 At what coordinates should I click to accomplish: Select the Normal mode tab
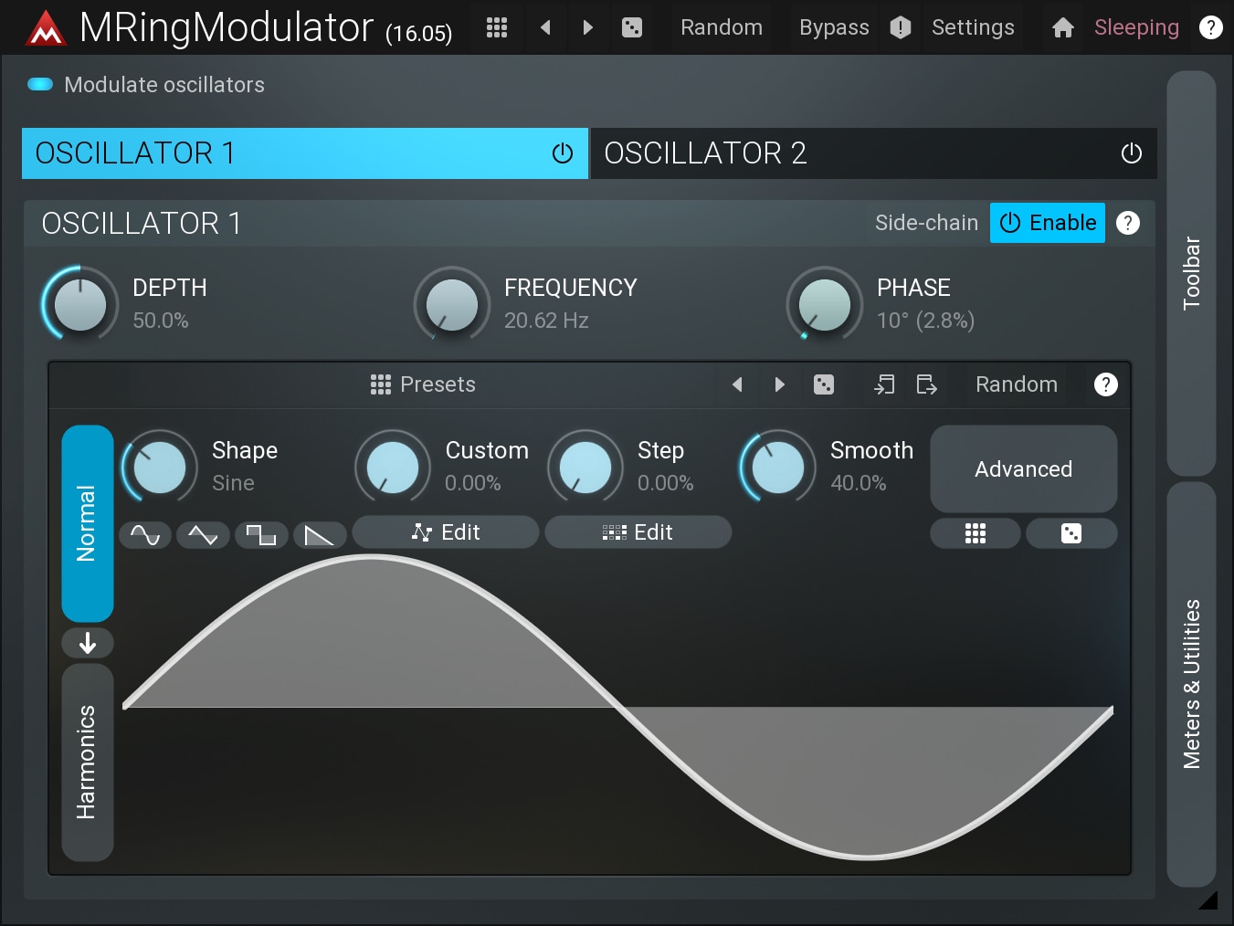pyautogui.click(x=88, y=523)
